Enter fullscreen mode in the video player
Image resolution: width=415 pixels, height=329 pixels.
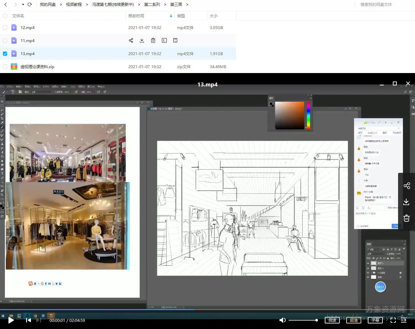tap(393, 320)
